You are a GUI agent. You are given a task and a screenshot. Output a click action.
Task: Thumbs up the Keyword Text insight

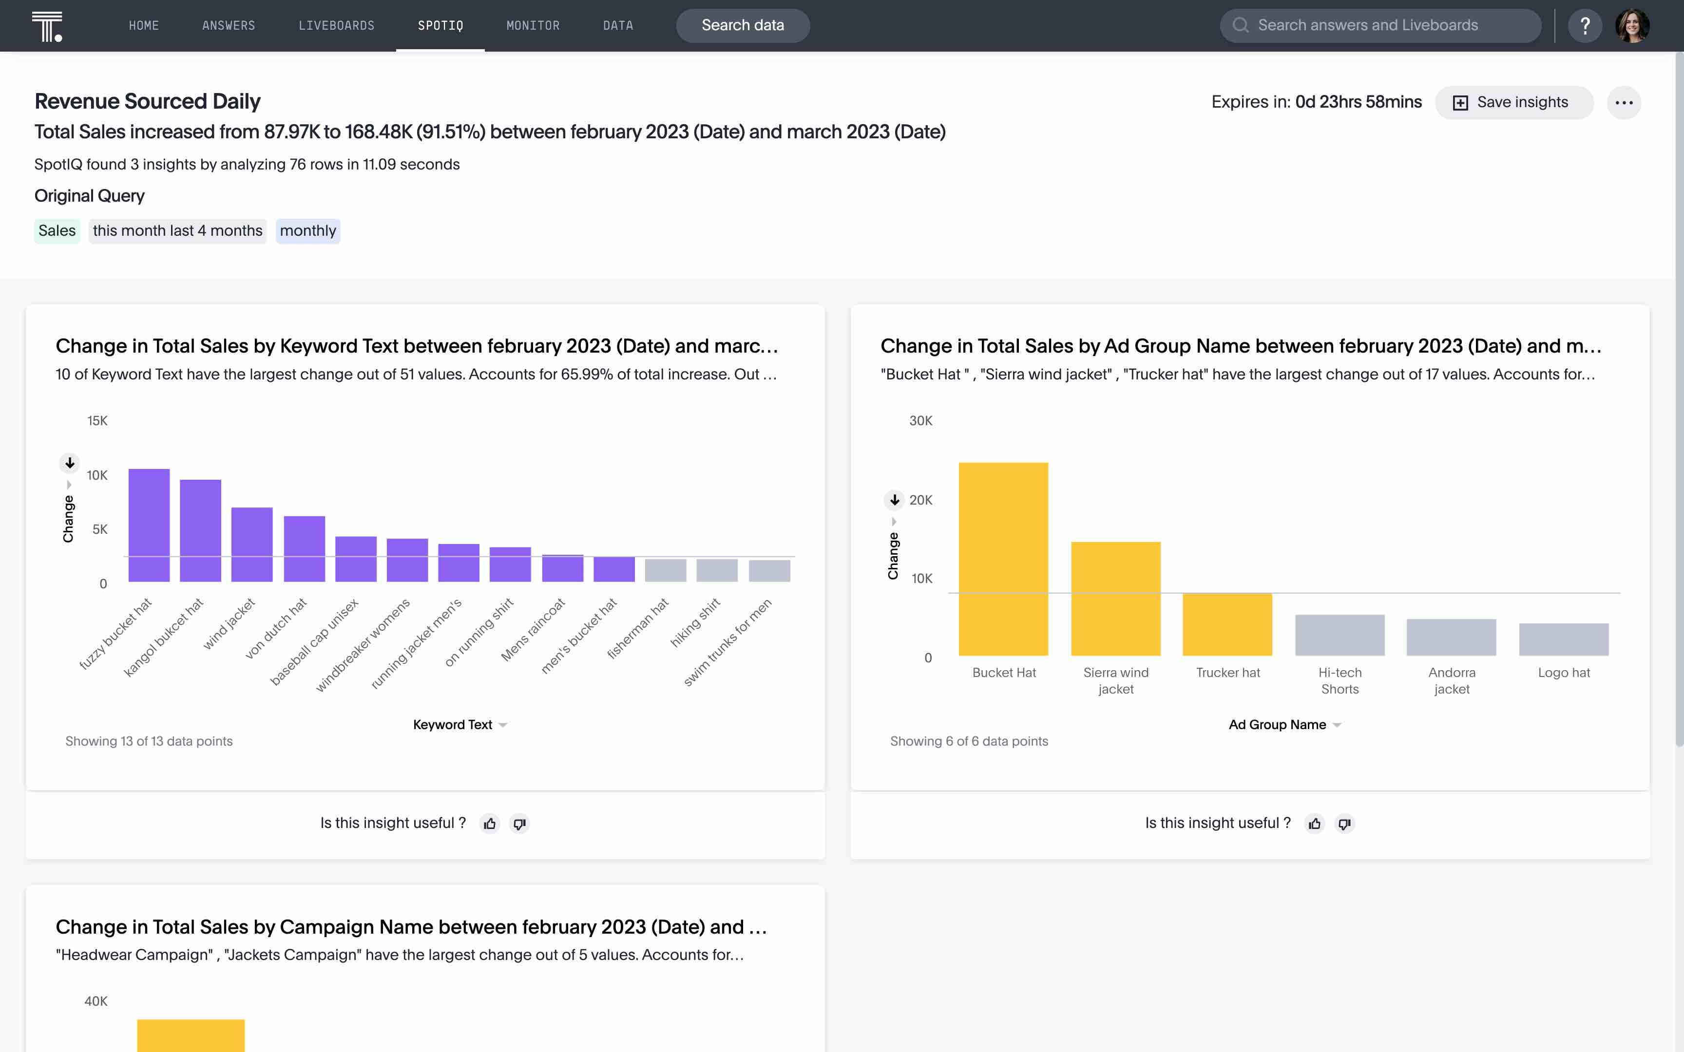[x=490, y=824]
